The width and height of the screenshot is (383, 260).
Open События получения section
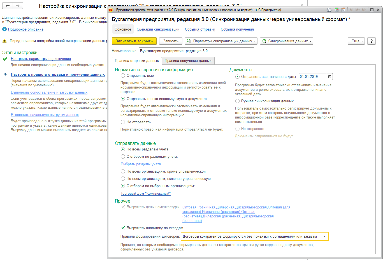click(237, 29)
